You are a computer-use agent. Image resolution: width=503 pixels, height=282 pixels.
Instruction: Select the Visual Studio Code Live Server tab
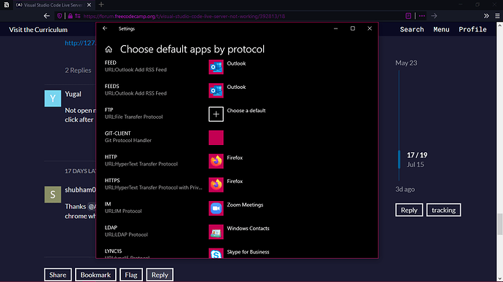53,5
